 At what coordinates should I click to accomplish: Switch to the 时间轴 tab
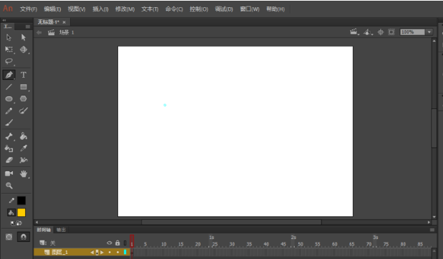click(x=44, y=230)
